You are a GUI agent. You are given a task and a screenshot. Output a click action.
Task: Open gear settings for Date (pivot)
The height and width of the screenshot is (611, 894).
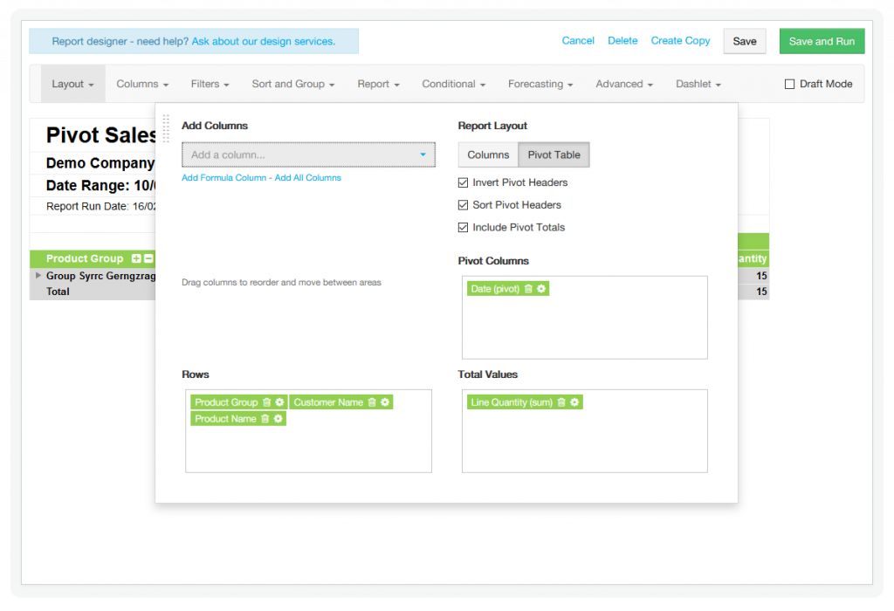tap(541, 289)
